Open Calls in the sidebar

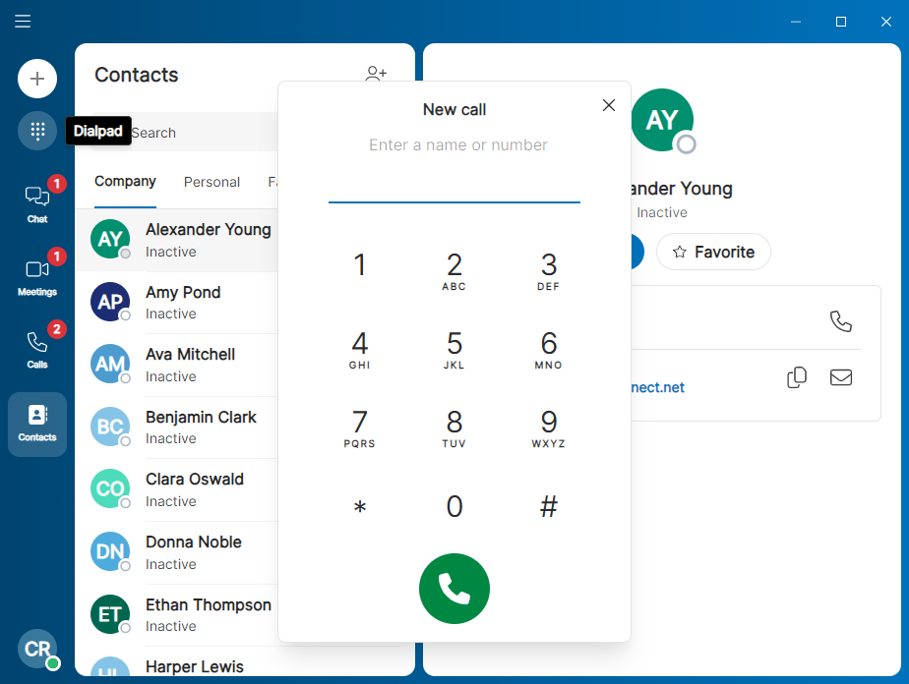point(37,349)
